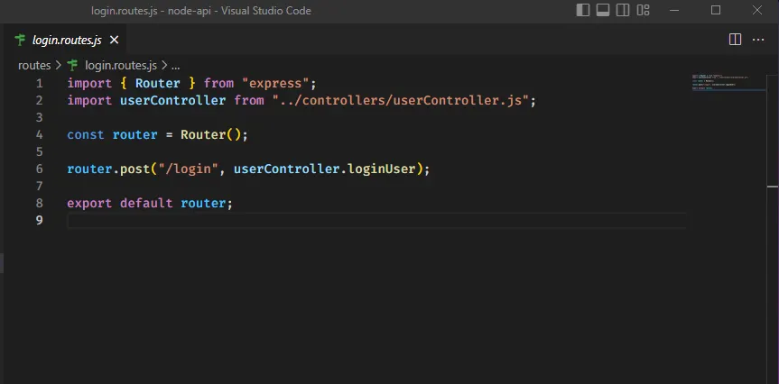Viewport: 779px width, 384px height.
Task: Click the post method on line 6
Action: [x=134, y=169]
